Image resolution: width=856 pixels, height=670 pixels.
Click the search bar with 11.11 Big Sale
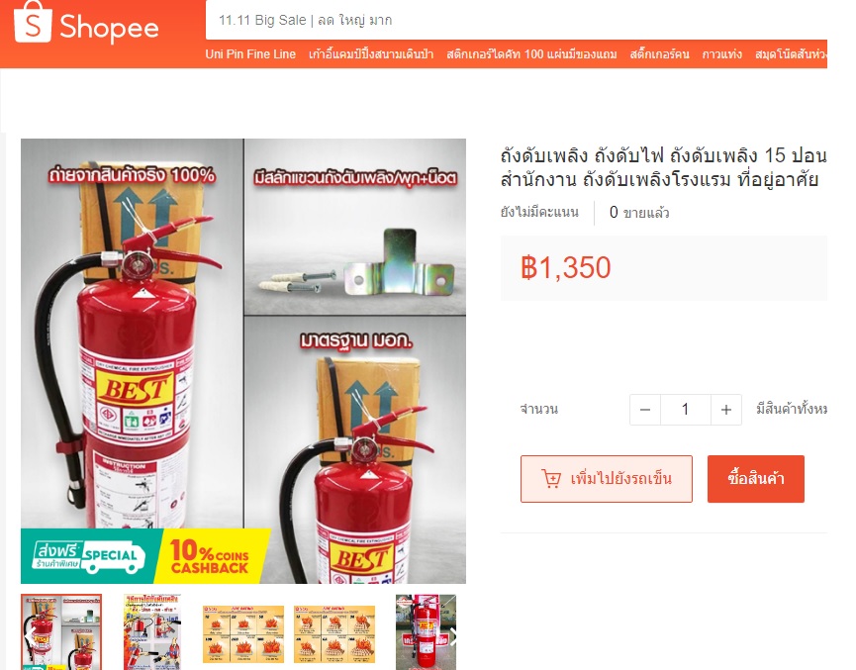point(516,20)
